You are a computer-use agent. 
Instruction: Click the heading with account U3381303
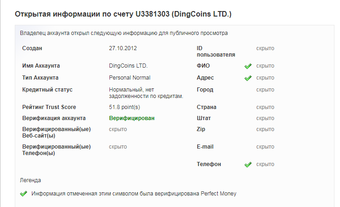pos(123,14)
